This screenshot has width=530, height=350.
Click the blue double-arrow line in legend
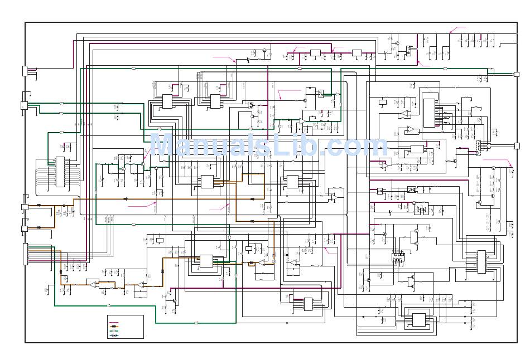[114, 336]
